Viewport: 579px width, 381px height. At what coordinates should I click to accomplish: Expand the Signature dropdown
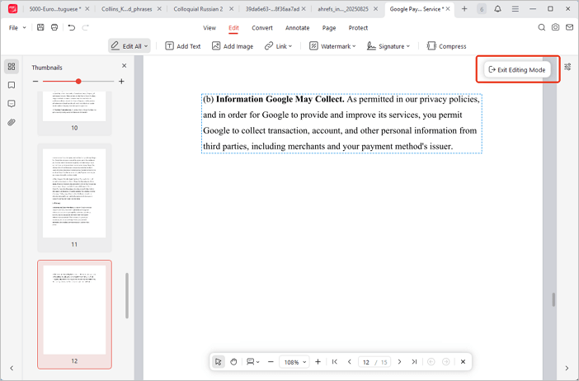tap(388, 46)
